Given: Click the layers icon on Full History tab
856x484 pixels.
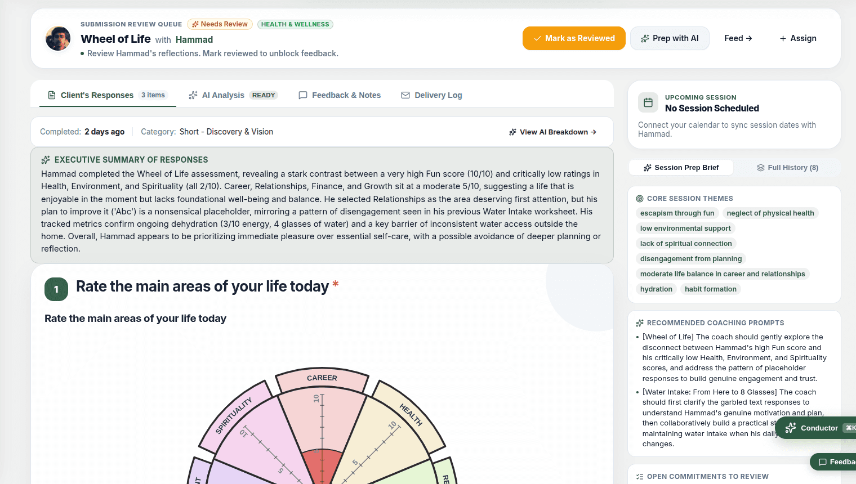Looking at the screenshot, I should click(761, 168).
